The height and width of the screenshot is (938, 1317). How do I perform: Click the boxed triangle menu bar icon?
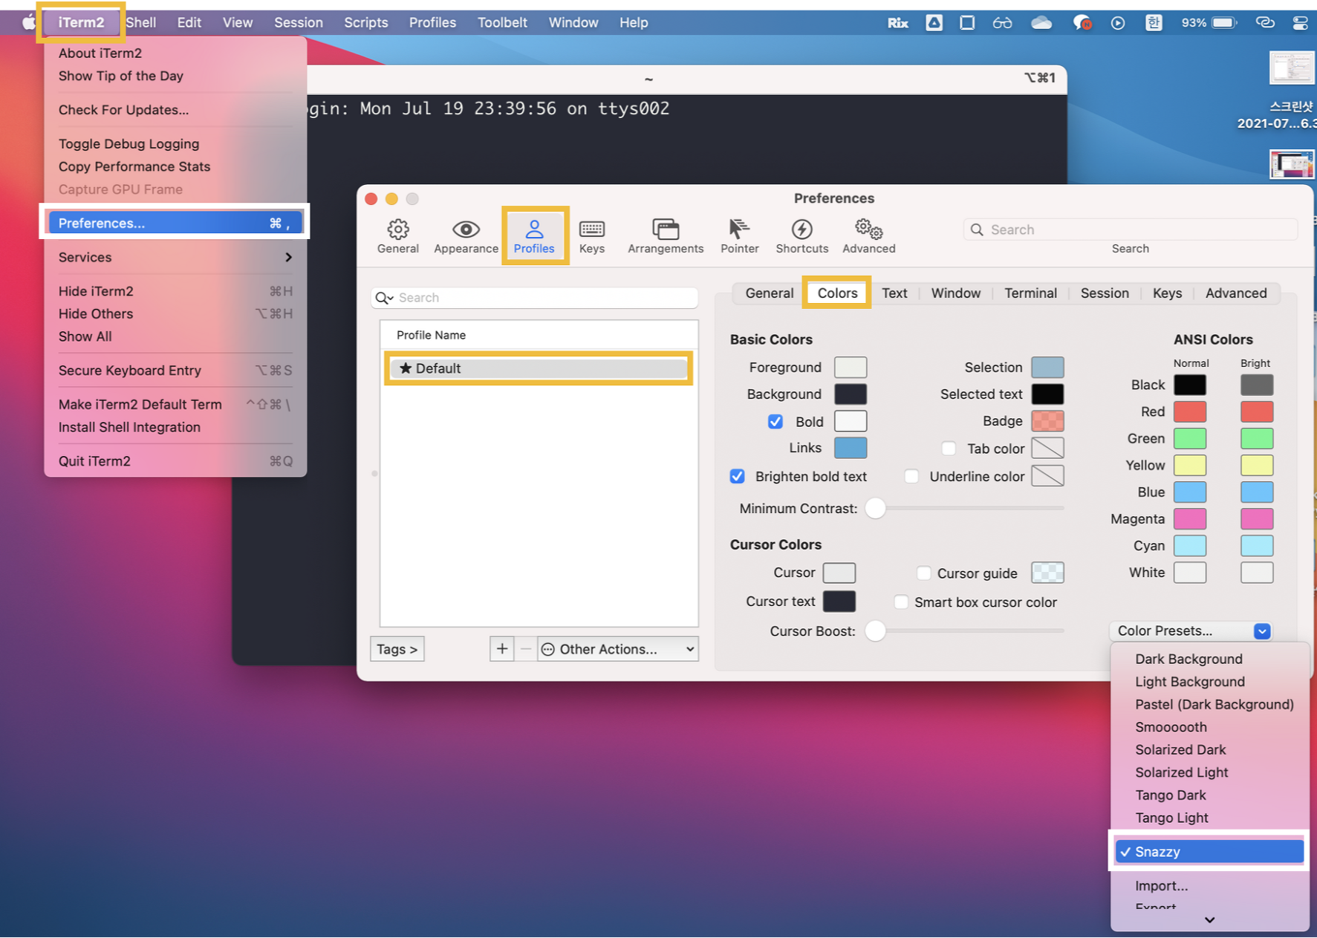click(934, 23)
